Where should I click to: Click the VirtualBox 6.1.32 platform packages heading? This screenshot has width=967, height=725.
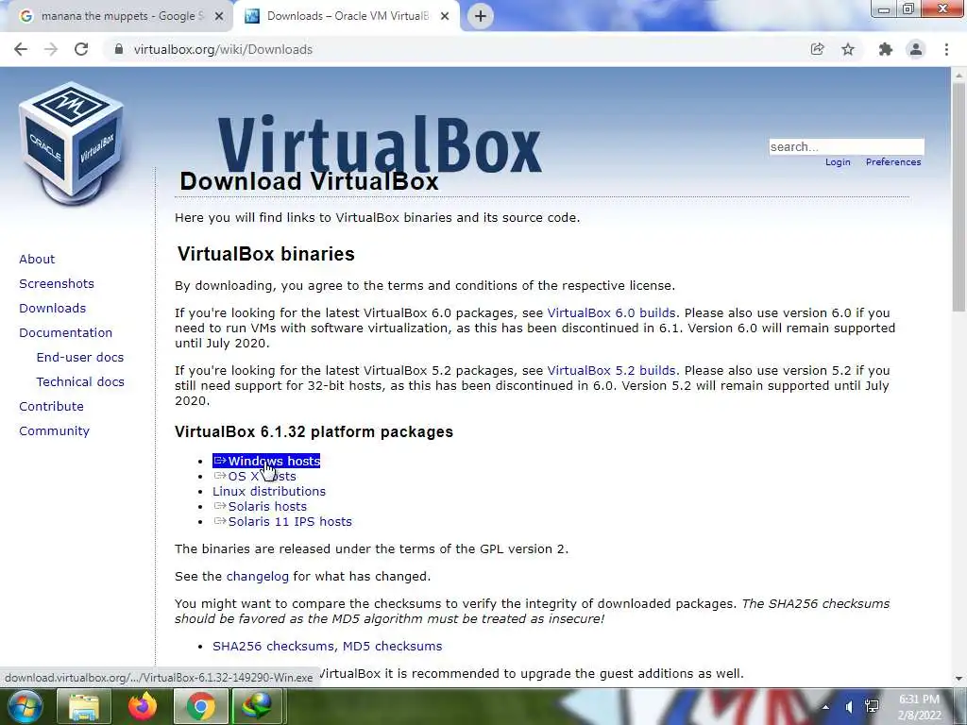(314, 431)
